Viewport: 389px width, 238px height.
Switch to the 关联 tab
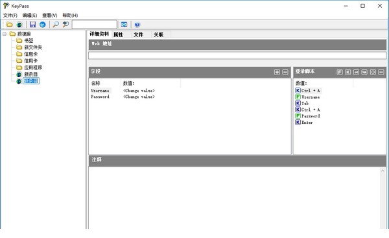pyautogui.click(x=158, y=34)
